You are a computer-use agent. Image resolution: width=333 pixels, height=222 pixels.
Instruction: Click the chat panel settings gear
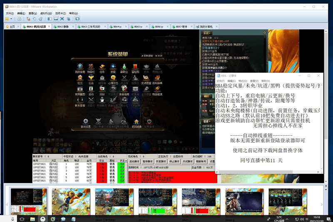click(265, 33)
